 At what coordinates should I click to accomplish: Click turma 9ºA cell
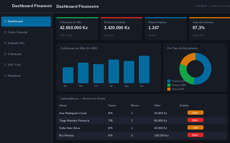[110, 128]
